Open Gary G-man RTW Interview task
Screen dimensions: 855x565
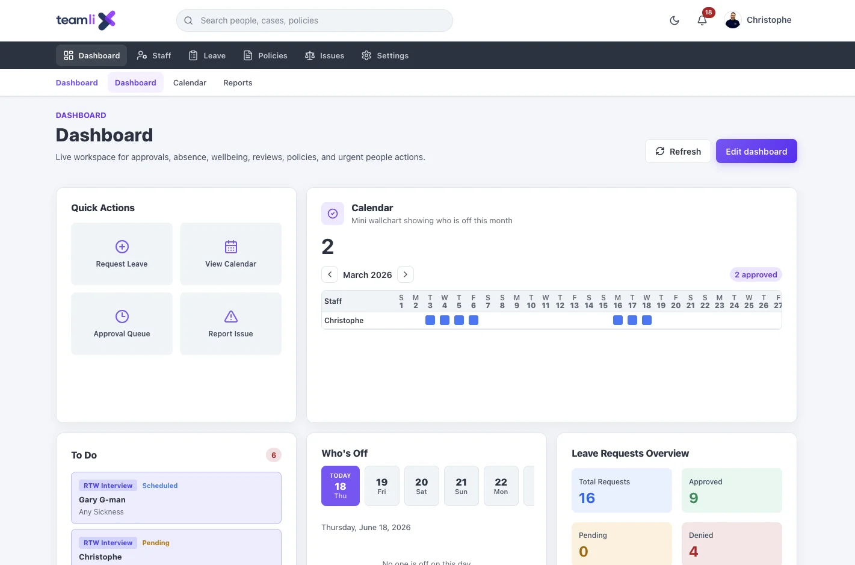(176, 498)
